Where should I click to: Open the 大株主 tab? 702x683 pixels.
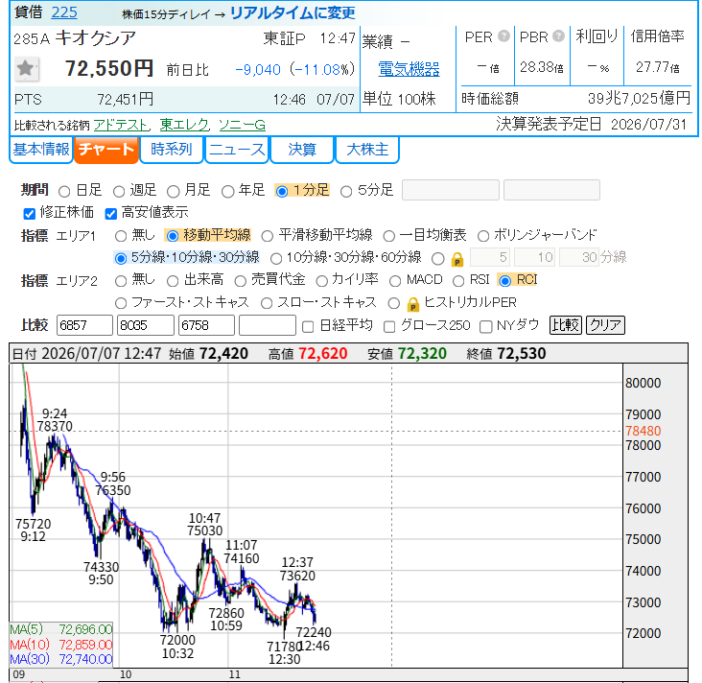point(367,150)
